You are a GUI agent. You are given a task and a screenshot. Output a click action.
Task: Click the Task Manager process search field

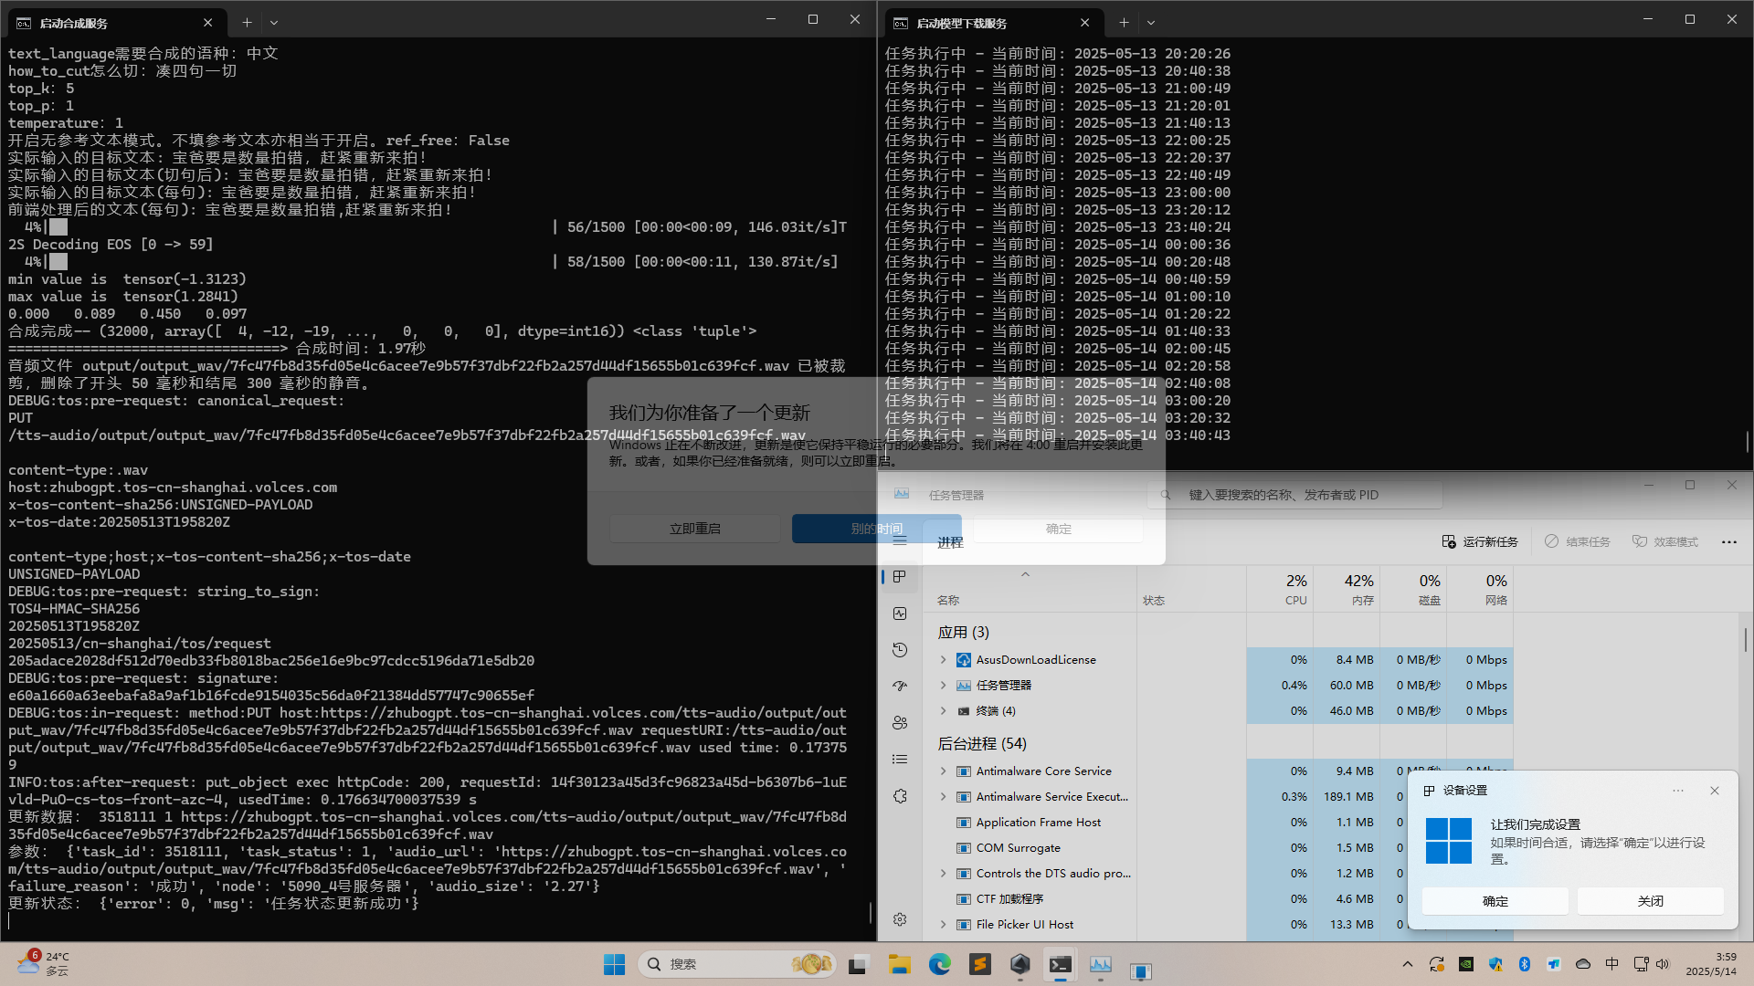point(1297,495)
